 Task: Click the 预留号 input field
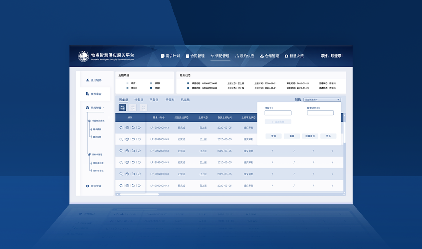pos(278,113)
